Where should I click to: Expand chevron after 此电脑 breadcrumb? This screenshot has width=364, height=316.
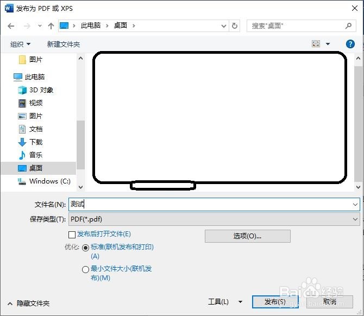click(107, 26)
